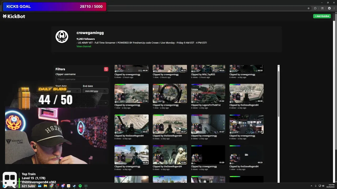Open the browser extensions puzzle icon

pyautogui.click(x=315, y=8)
